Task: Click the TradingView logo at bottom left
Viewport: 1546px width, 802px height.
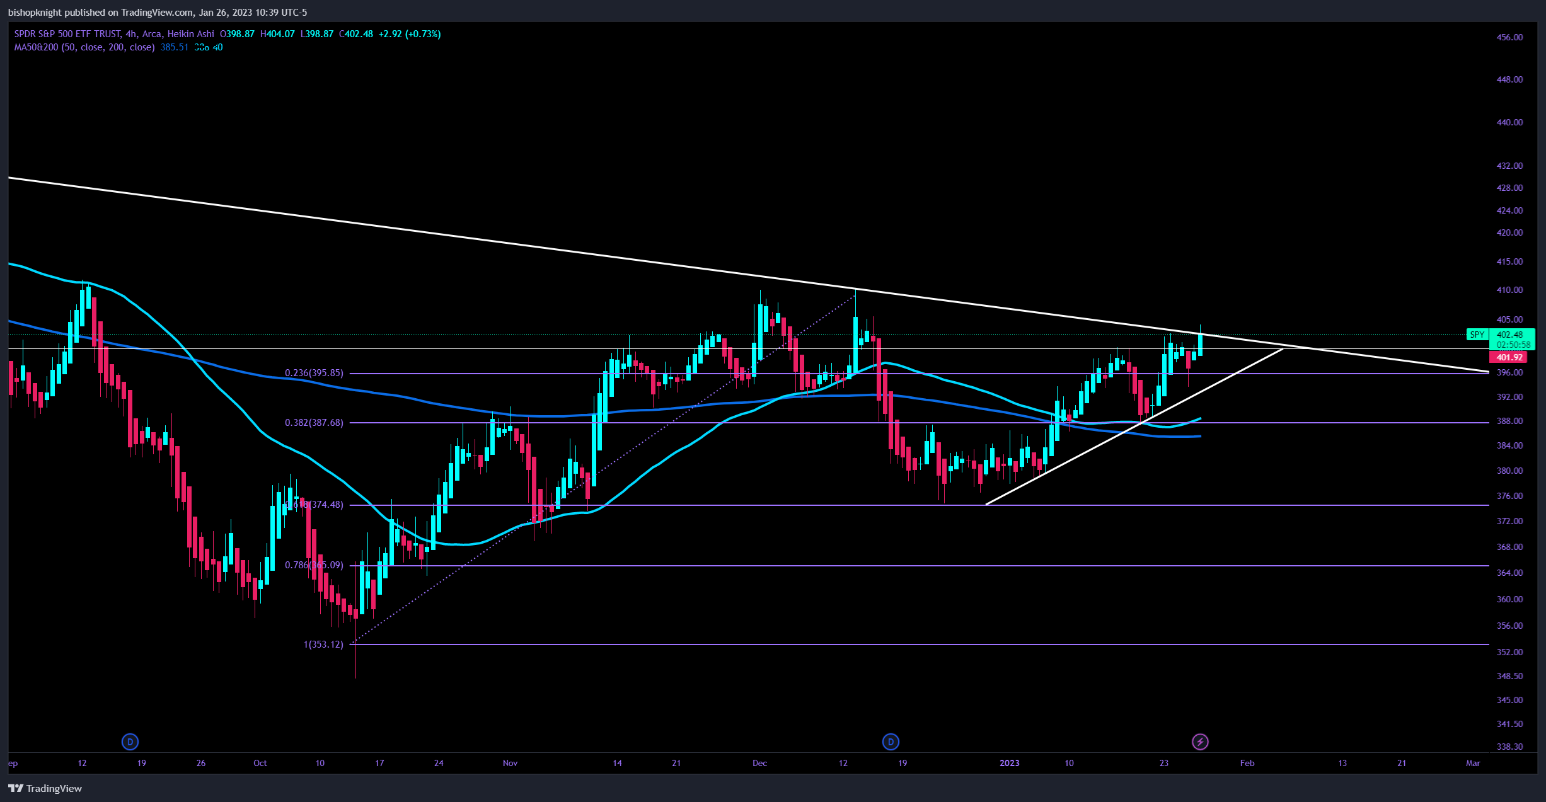Action: pos(45,788)
